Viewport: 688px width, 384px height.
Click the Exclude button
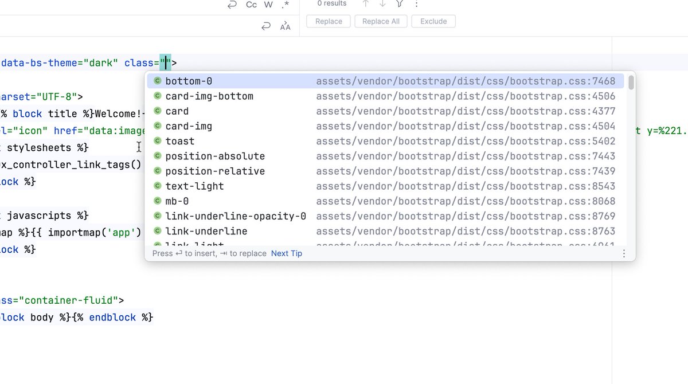pos(433,21)
